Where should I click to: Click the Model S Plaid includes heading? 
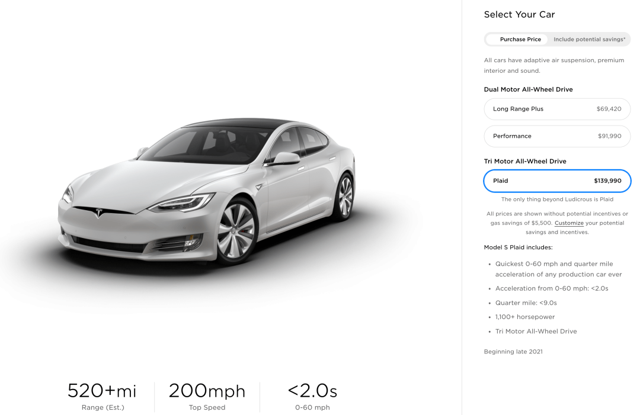[518, 247]
